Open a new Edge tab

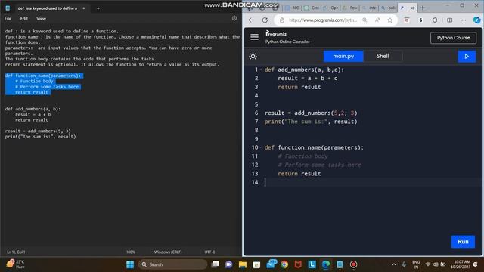[423, 8]
